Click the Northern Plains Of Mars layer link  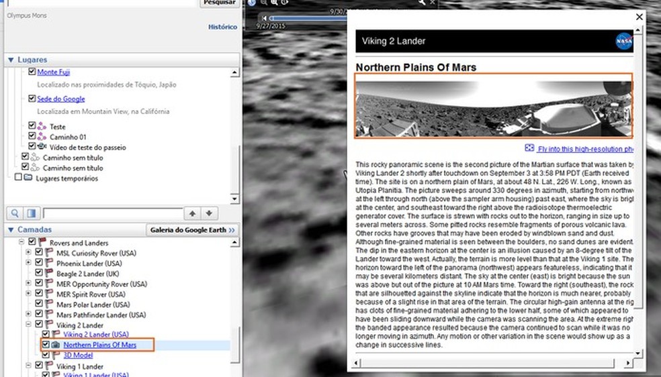pos(100,345)
